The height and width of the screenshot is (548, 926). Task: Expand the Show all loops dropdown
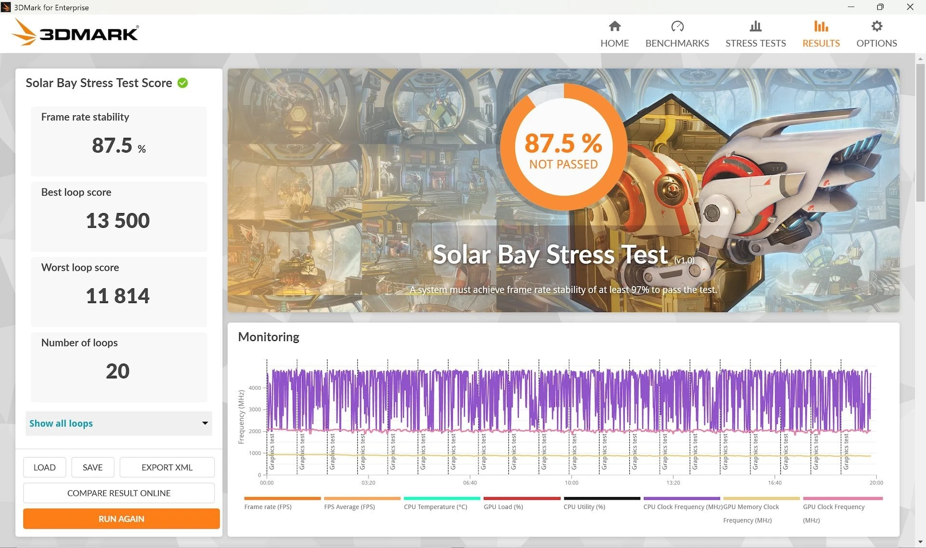coord(119,424)
